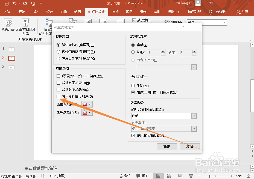The height and width of the screenshot is (179, 254).
Task: Click the 确定 button
Action: tap(167, 147)
